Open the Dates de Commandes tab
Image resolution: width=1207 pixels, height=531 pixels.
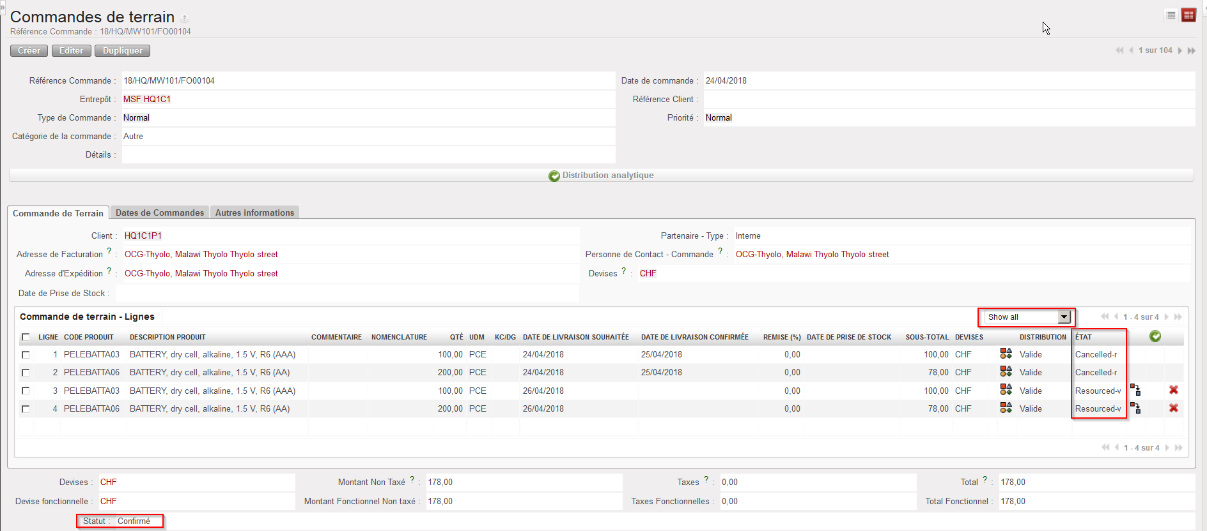click(160, 213)
